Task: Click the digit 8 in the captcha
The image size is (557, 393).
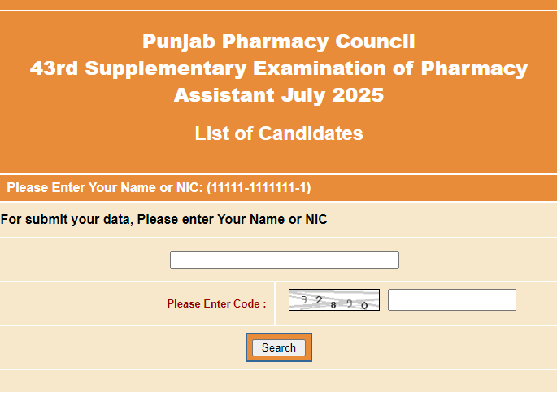Action: point(333,305)
